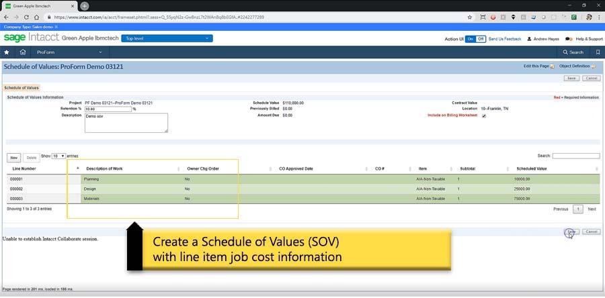Open the favorites star menu
The image size is (605, 298).
pos(7,52)
